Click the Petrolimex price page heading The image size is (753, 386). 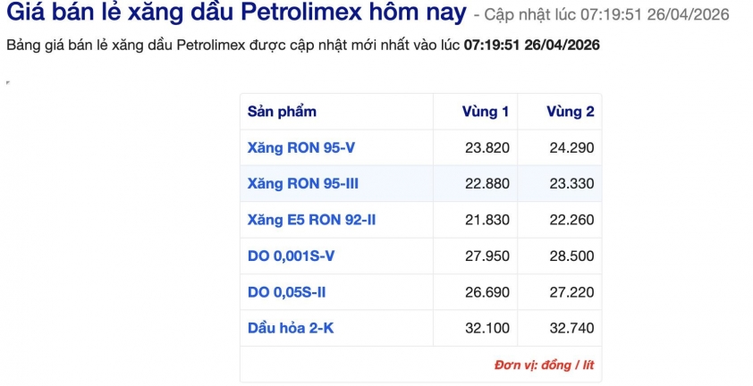(236, 13)
